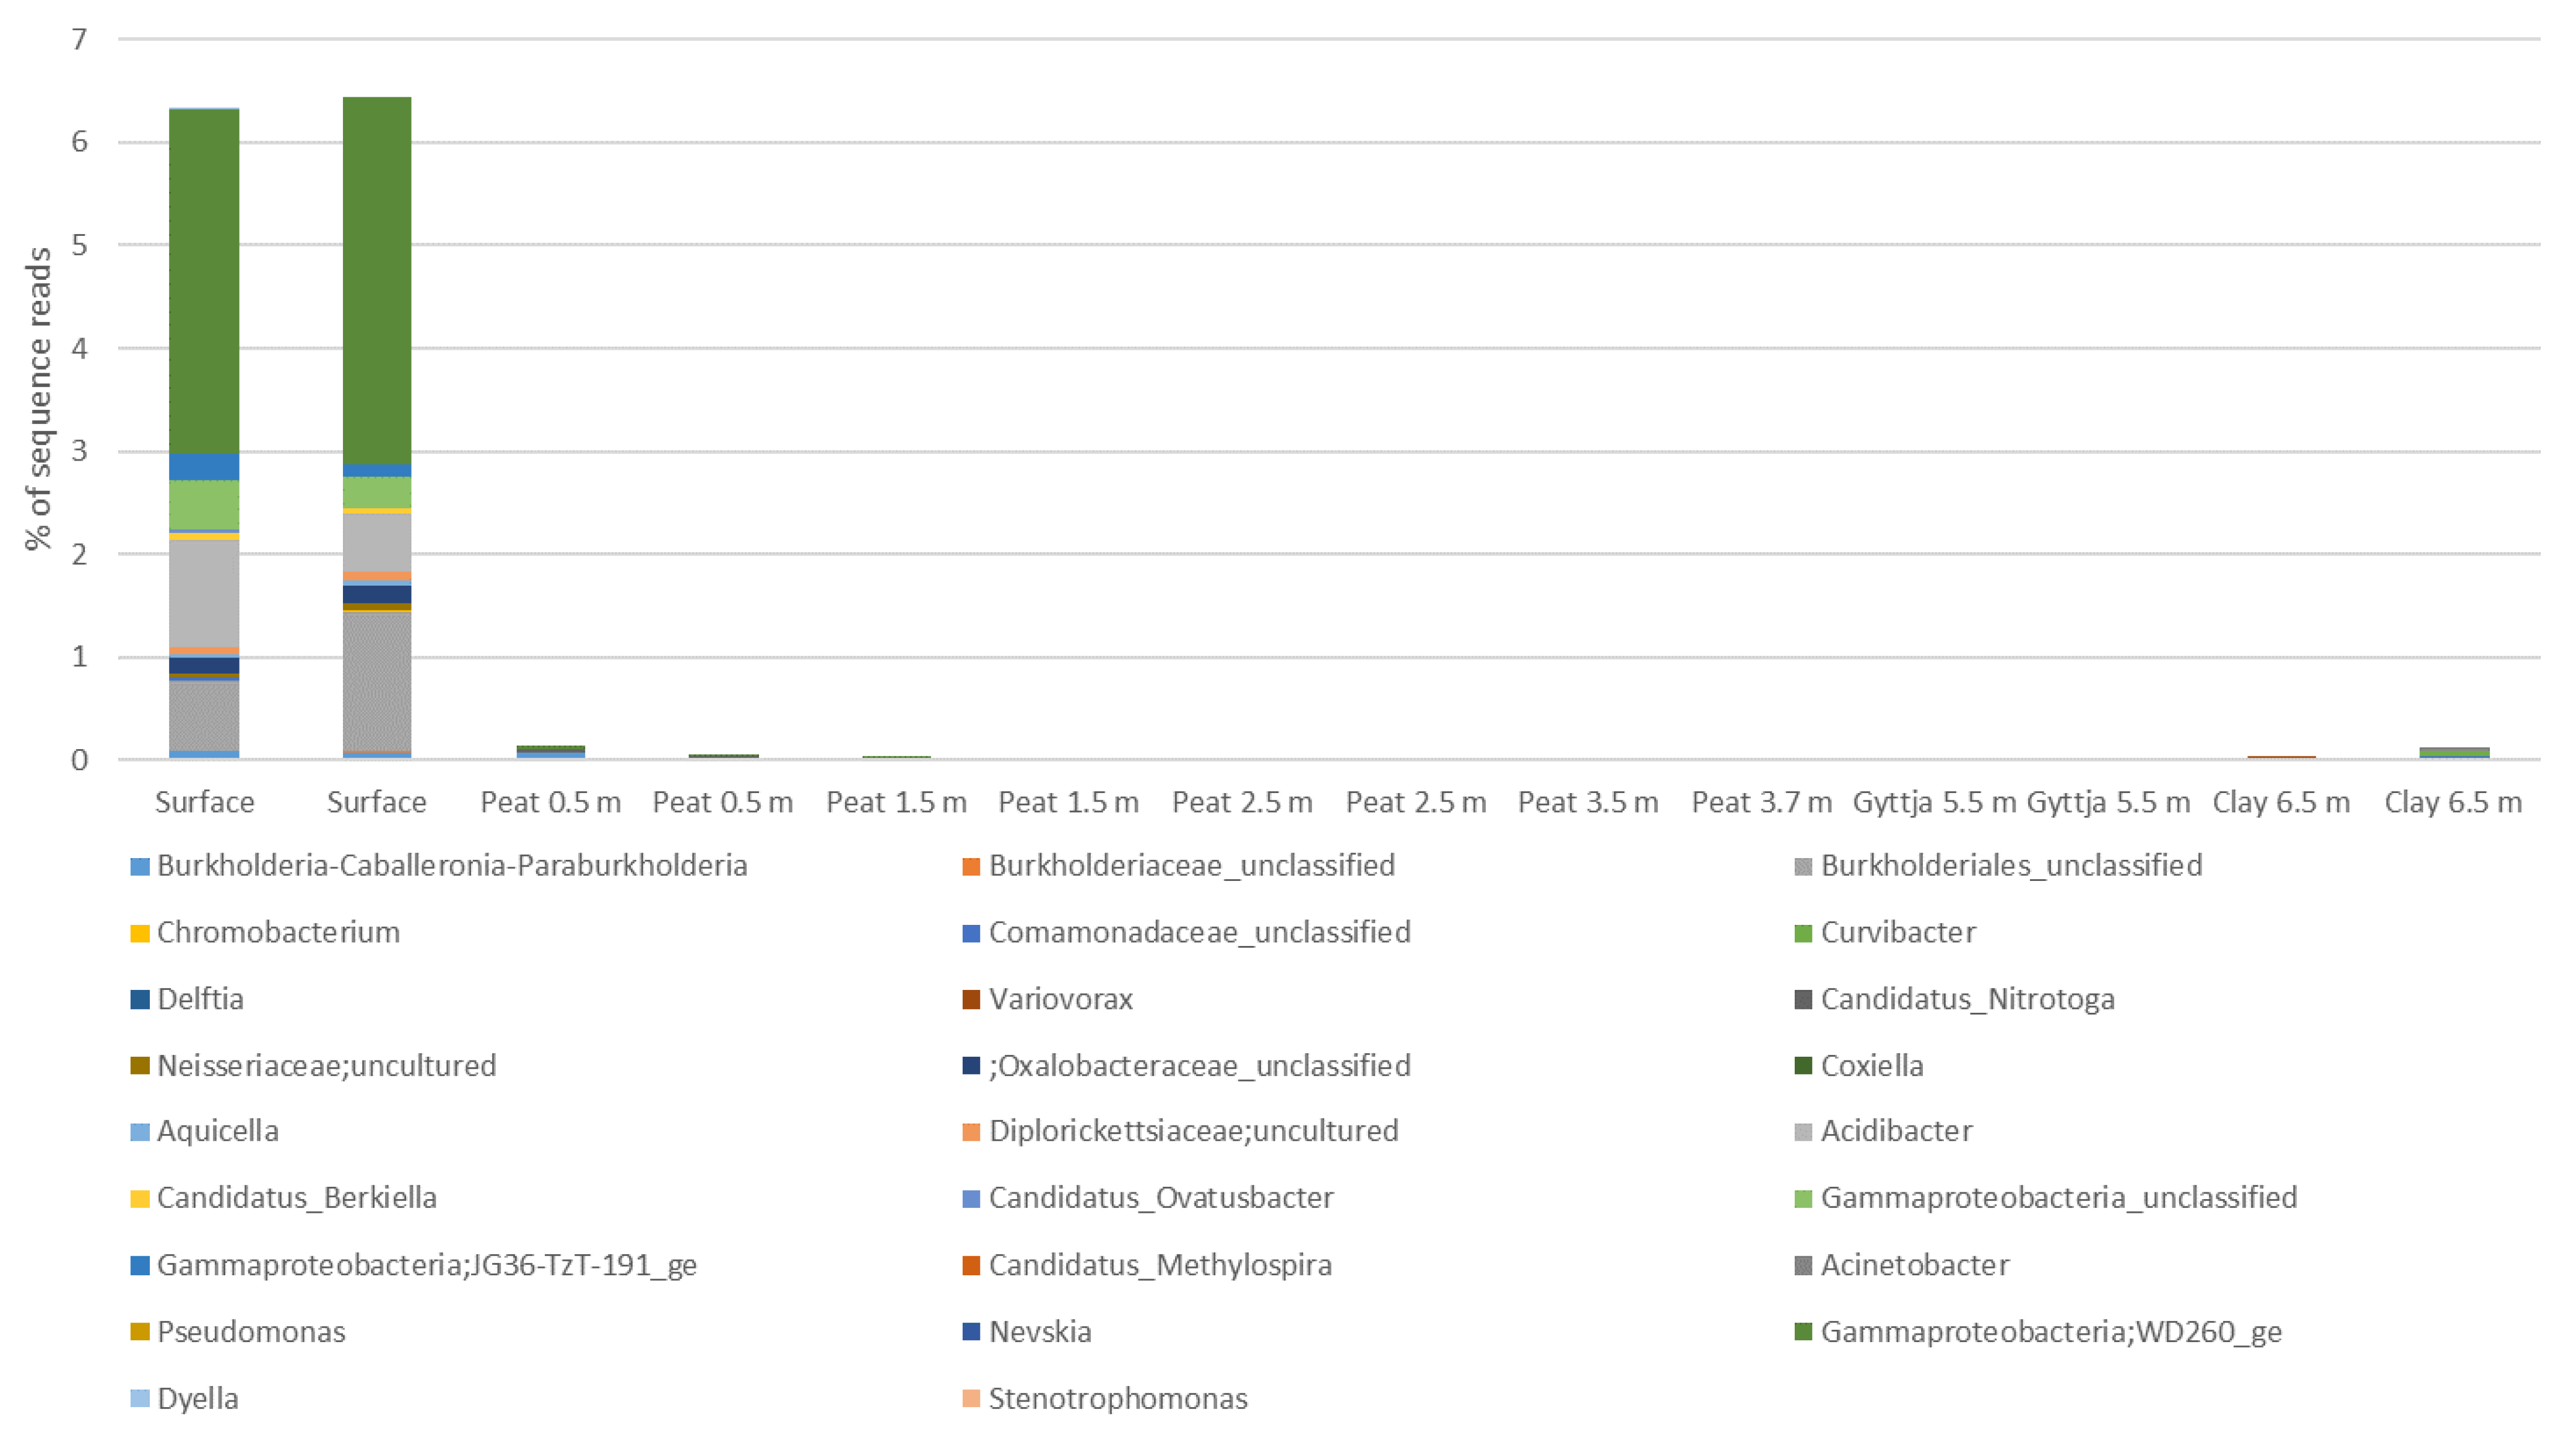Select the Delftia legend color square
This screenshot has width=2576, height=1435.
coord(140,999)
